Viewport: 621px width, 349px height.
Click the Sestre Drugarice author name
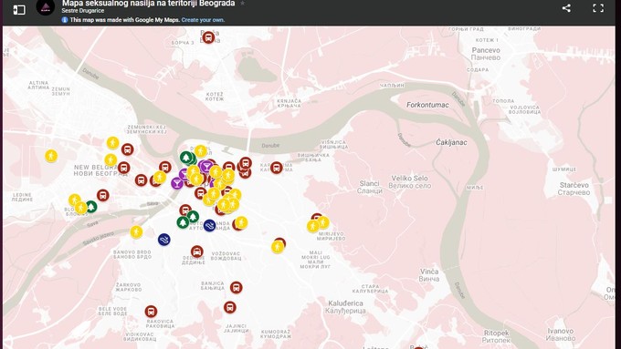point(83,11)
